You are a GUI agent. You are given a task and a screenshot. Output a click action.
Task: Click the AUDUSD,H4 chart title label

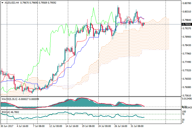click(11, 3)
